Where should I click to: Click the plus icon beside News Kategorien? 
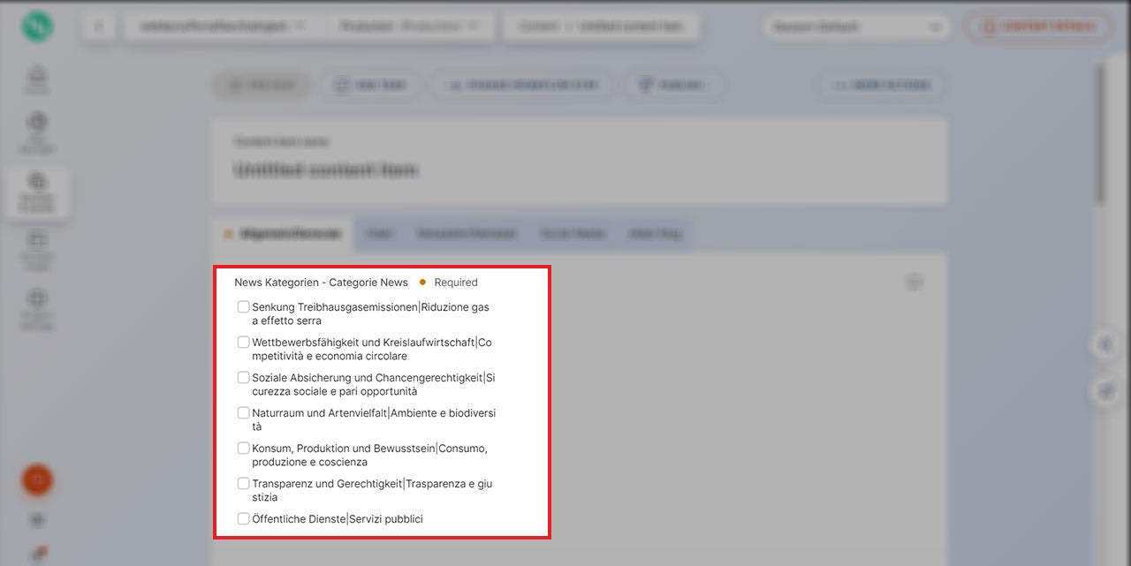click(x=915, y=283)
